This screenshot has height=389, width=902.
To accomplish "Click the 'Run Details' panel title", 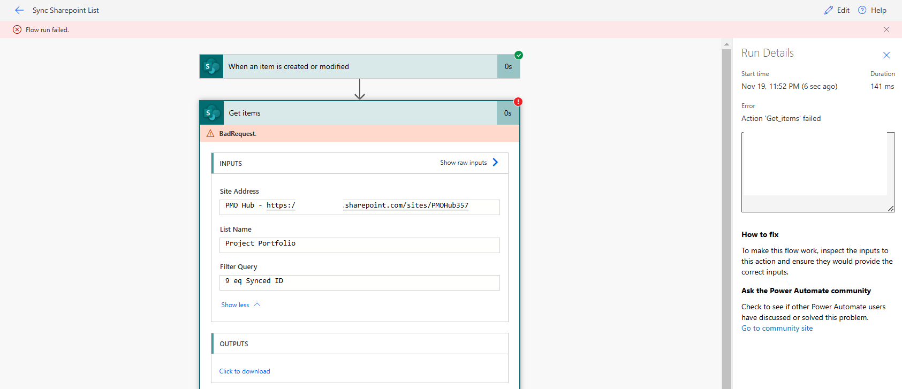I will point(768,53).
